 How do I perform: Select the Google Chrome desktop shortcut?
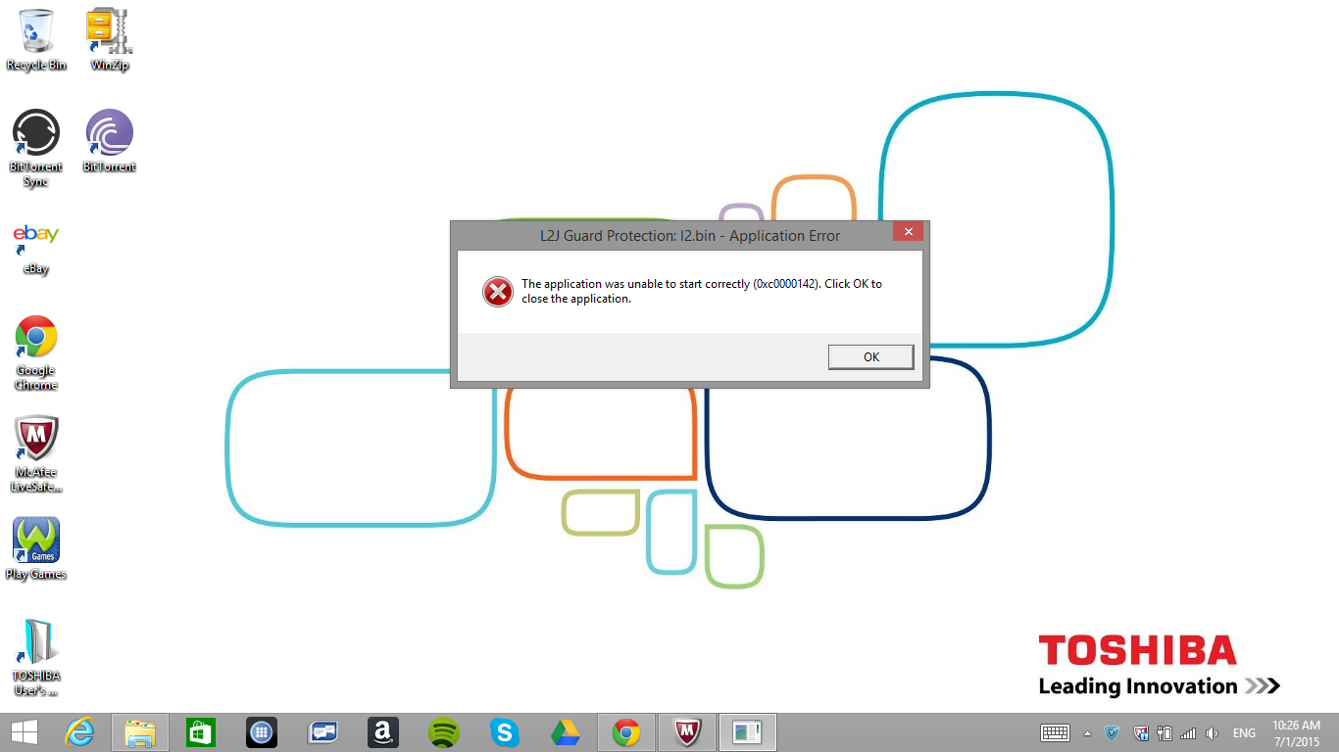(36, 352)
